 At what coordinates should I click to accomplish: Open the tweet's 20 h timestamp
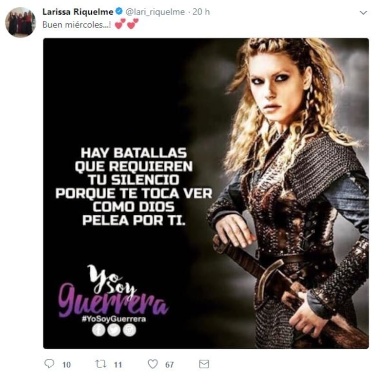pos(201,12)
